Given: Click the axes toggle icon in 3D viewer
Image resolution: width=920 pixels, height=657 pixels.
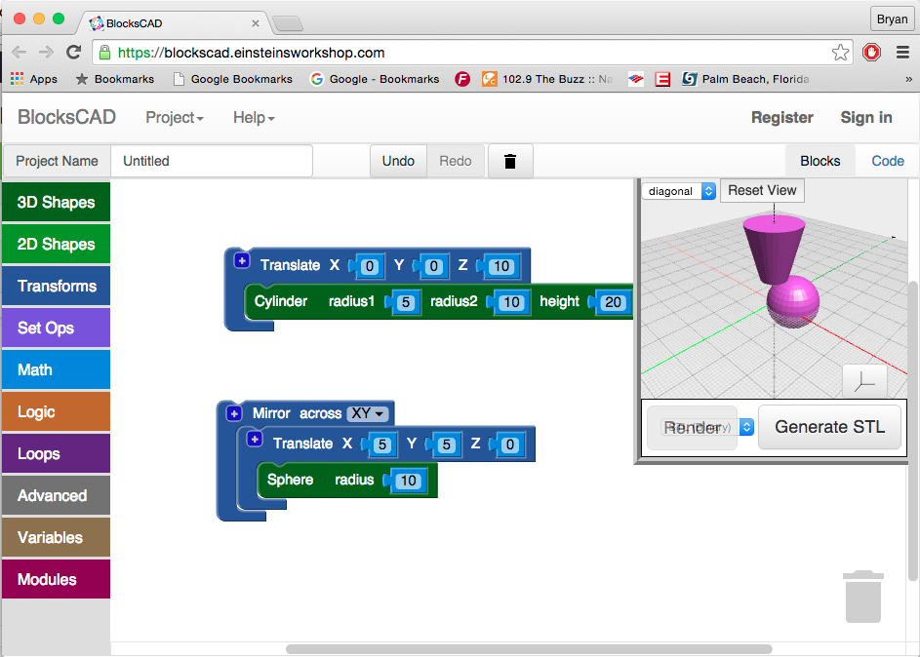Looking at the screenshot, I should (x=863, y=382).
